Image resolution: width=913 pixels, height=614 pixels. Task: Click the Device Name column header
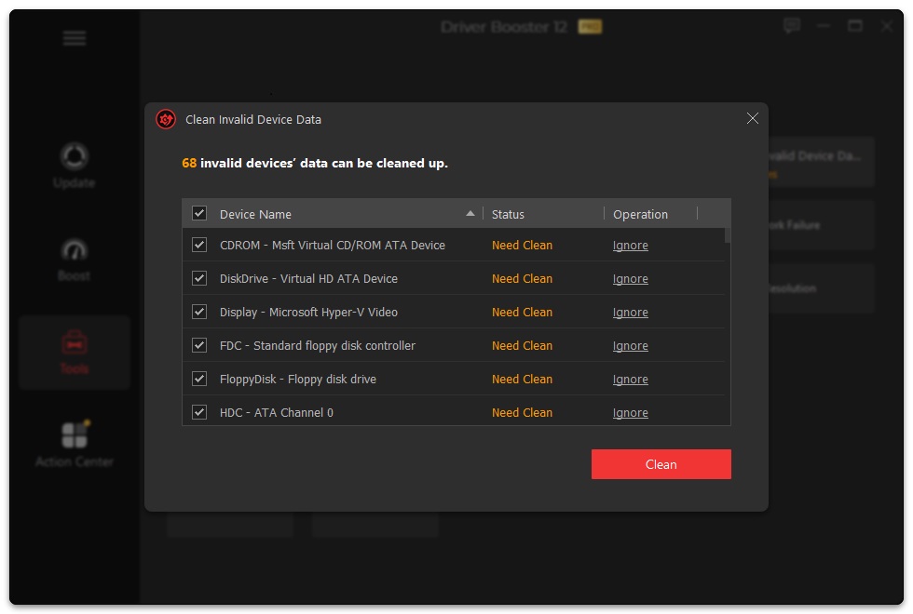[255, 215]
